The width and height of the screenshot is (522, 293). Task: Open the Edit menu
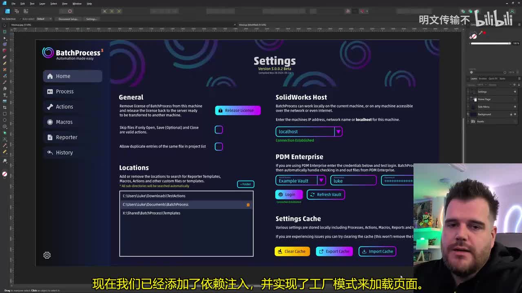click(x=22, y=4)
